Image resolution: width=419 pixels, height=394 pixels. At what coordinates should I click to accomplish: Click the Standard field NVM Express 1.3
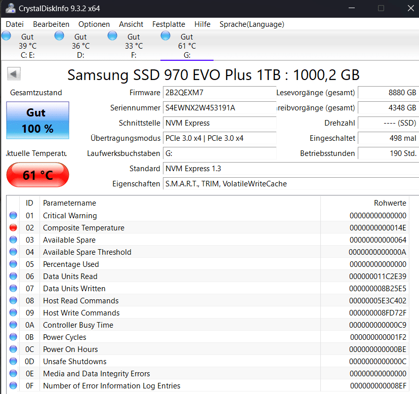tap(291, 169)
